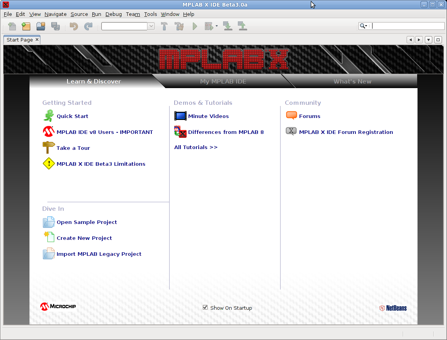Open the Debug menu

coord(113,14)
